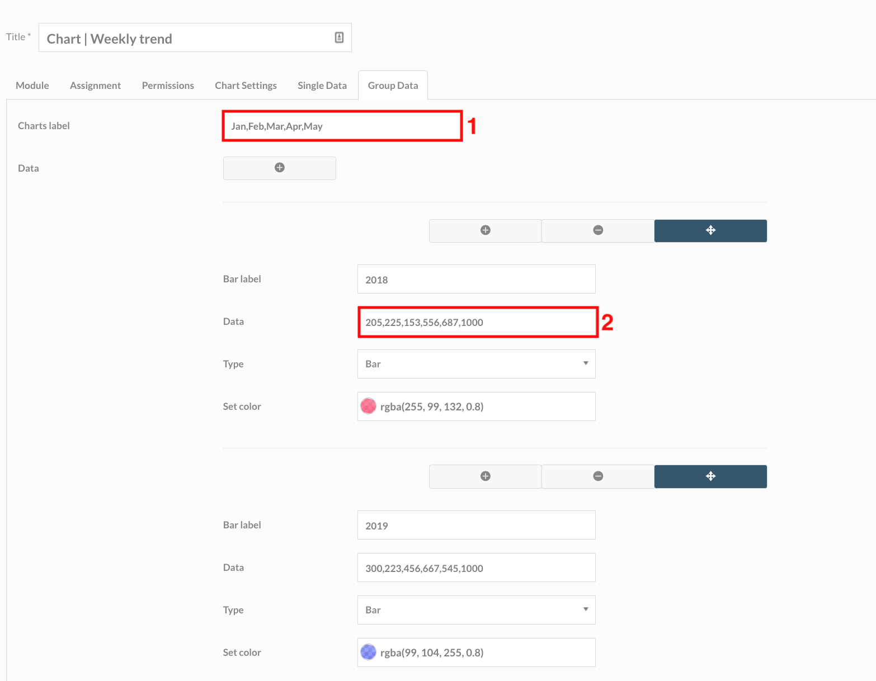Click the move handle icon for the 2018 dataset
Viewport: 876px width, 681px height.
tap(710, 230)
